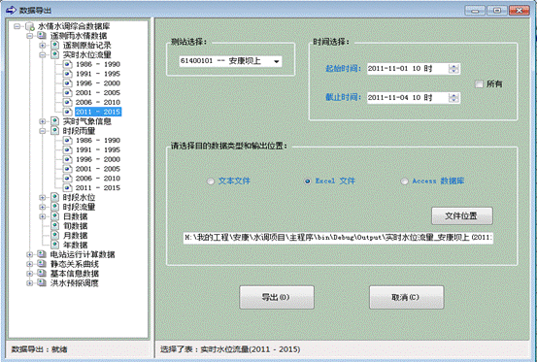
Task: Click the table icon of the highlighted 2011 - 2015
Action: tap(67, 112)
